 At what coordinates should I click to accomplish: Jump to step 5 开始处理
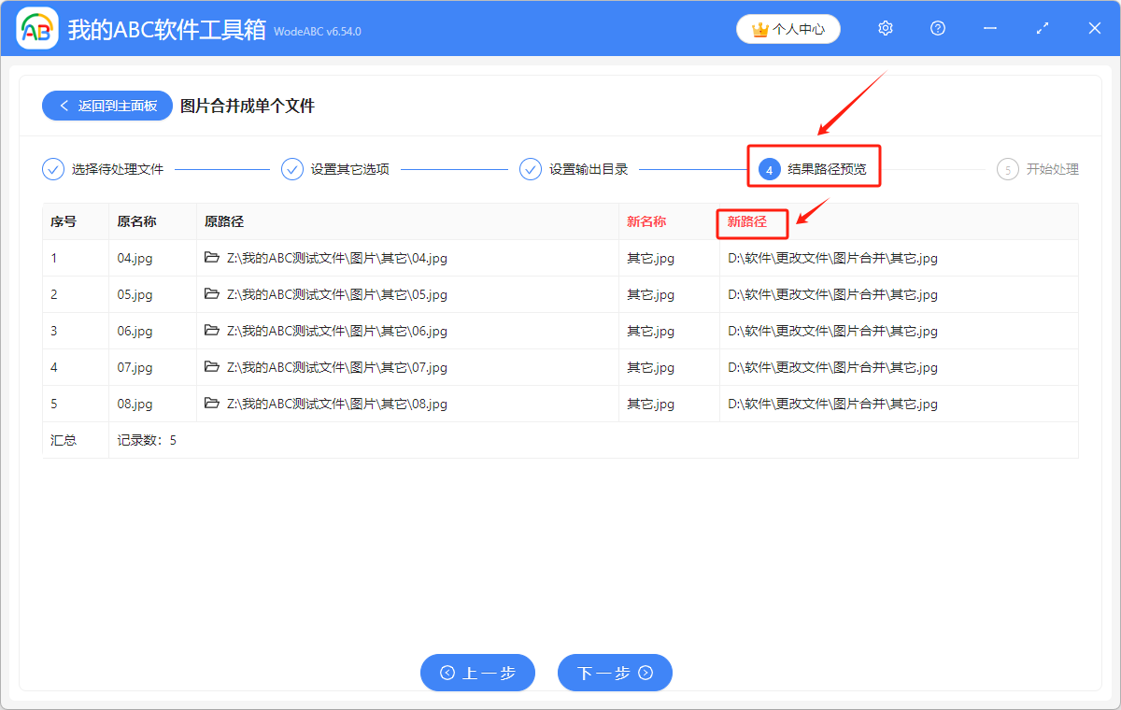[x=1039, y=169]
